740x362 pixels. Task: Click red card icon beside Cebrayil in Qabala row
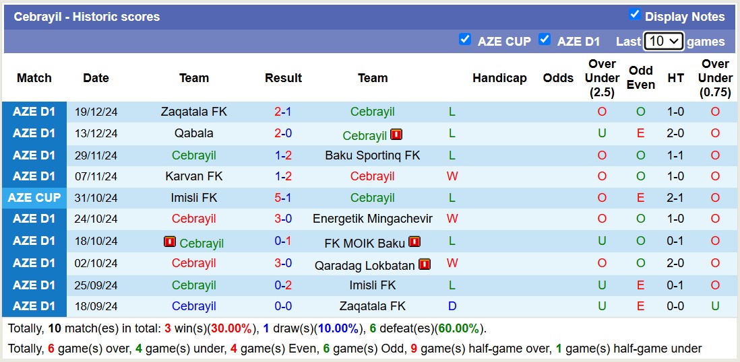(x=396, y=134)
